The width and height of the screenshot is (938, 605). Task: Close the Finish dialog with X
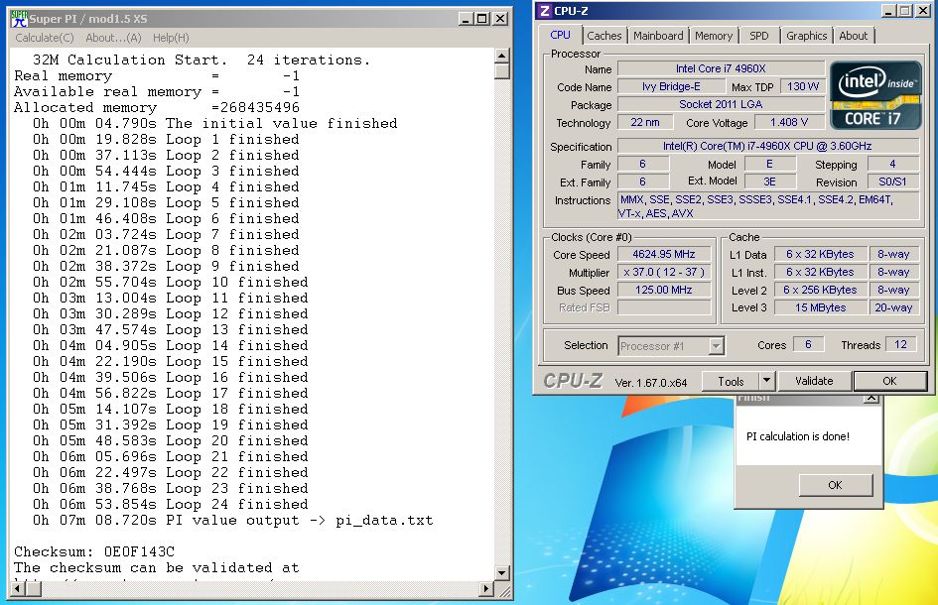[871, 399]
